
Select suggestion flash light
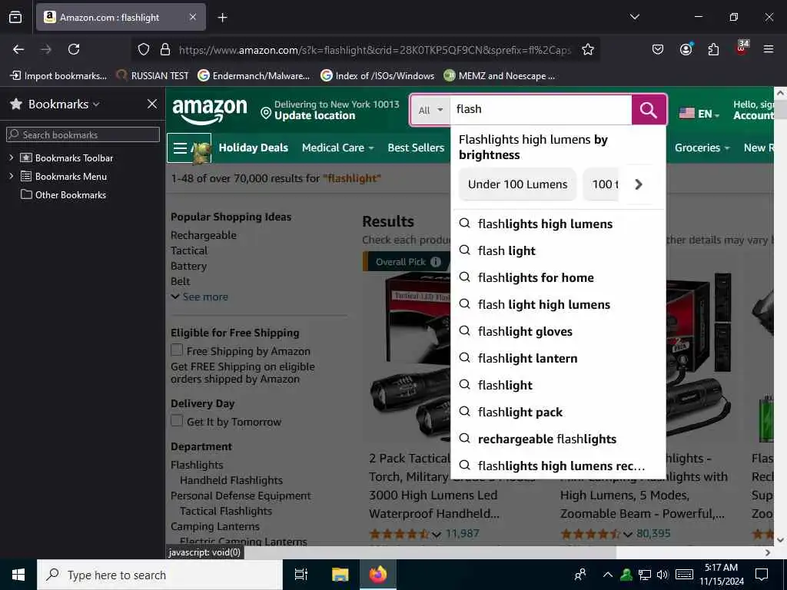tap(506, 251)
